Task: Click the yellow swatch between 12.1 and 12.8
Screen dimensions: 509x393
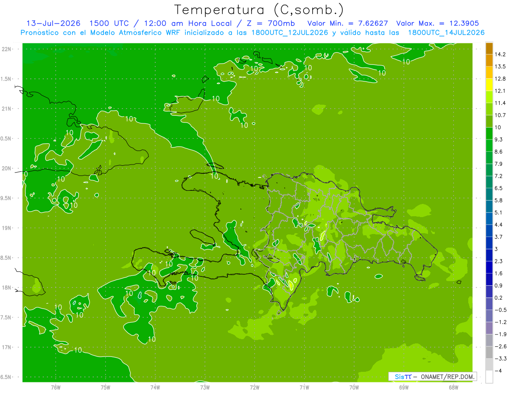Action: click(x=489, y=85)
